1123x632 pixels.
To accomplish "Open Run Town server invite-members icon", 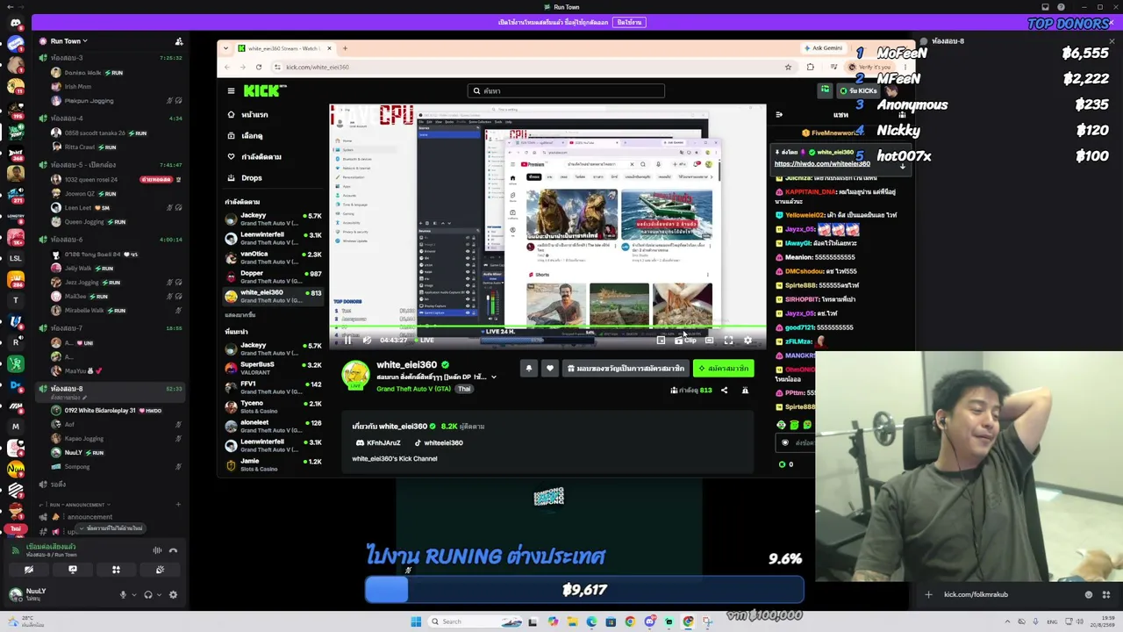I will point(179,41).
